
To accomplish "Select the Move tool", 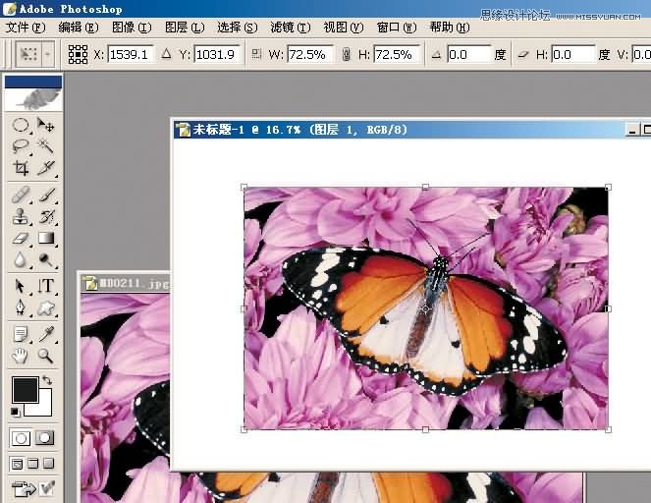I will (45, 125).
